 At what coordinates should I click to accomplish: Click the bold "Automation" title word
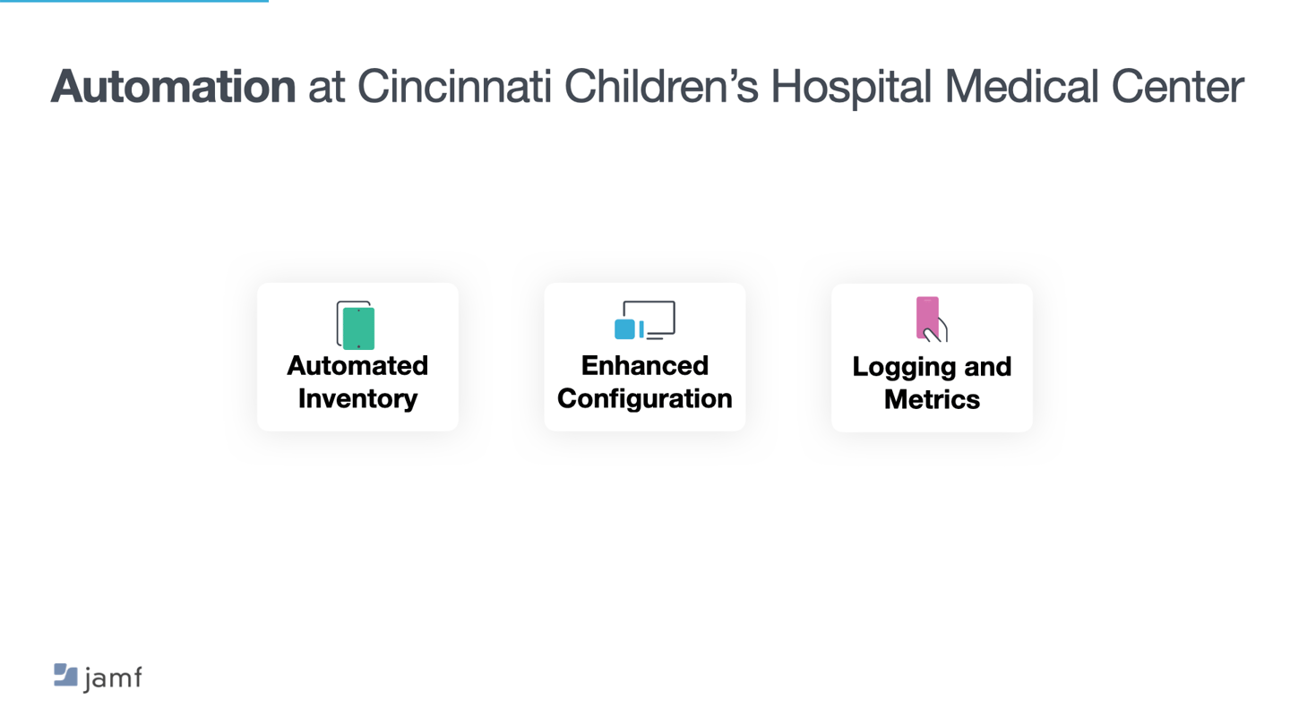point(173,87)
